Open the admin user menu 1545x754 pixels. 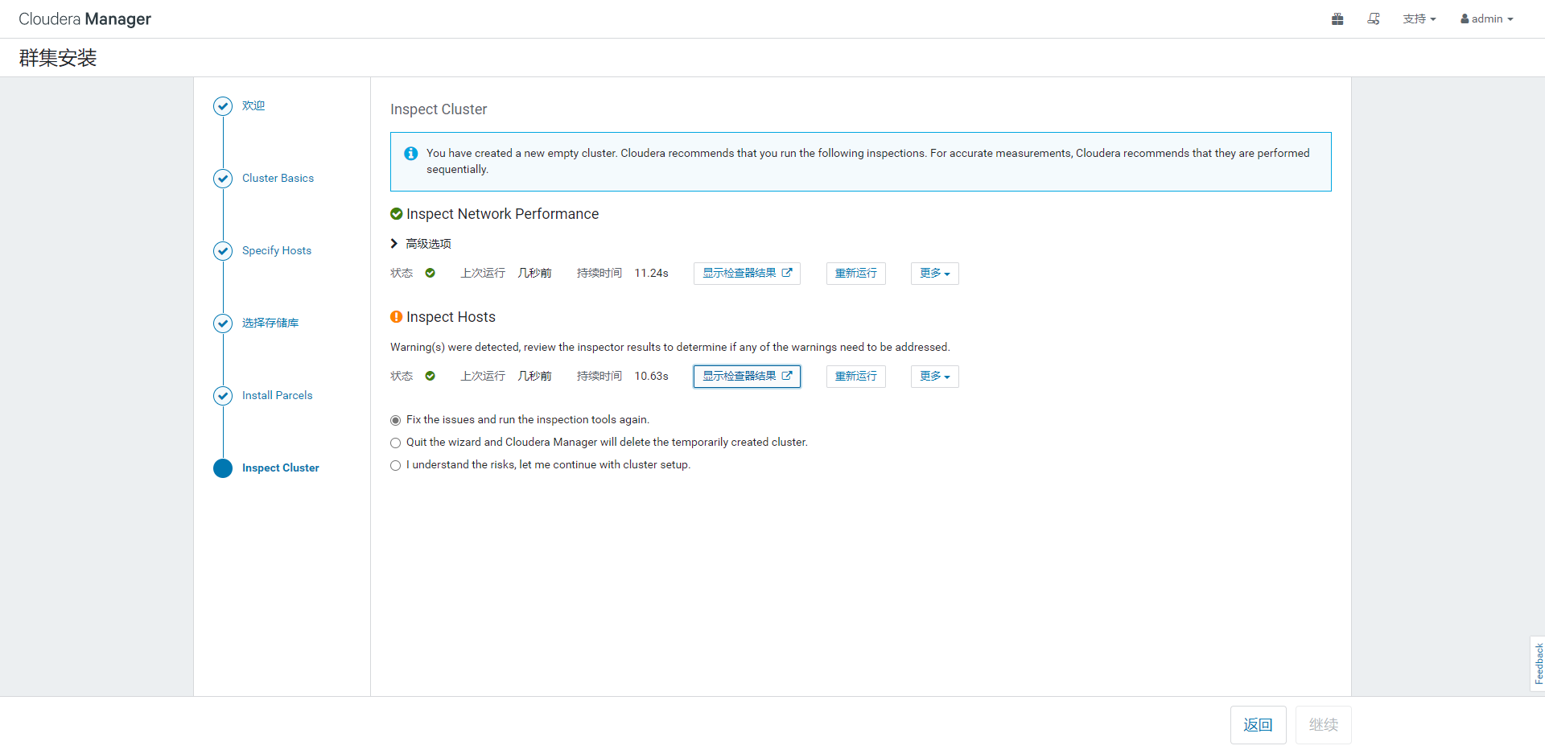pos(1486,19)
